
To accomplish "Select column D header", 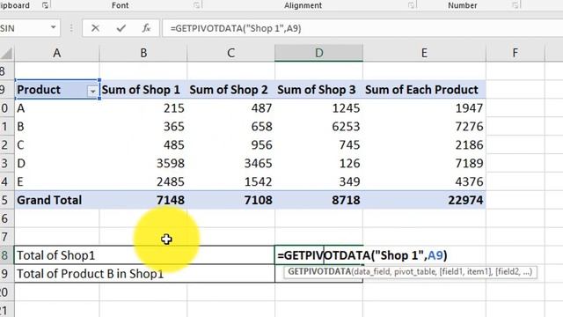I will click(318, 53).
